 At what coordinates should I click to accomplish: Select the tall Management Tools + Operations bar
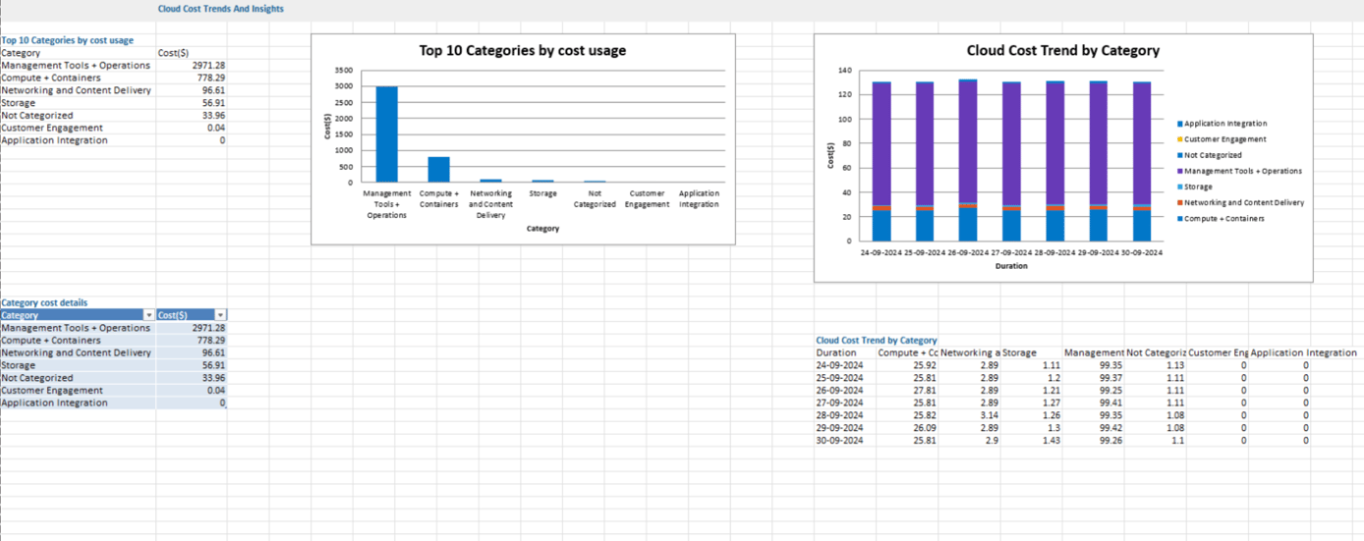tap(387, 134)
